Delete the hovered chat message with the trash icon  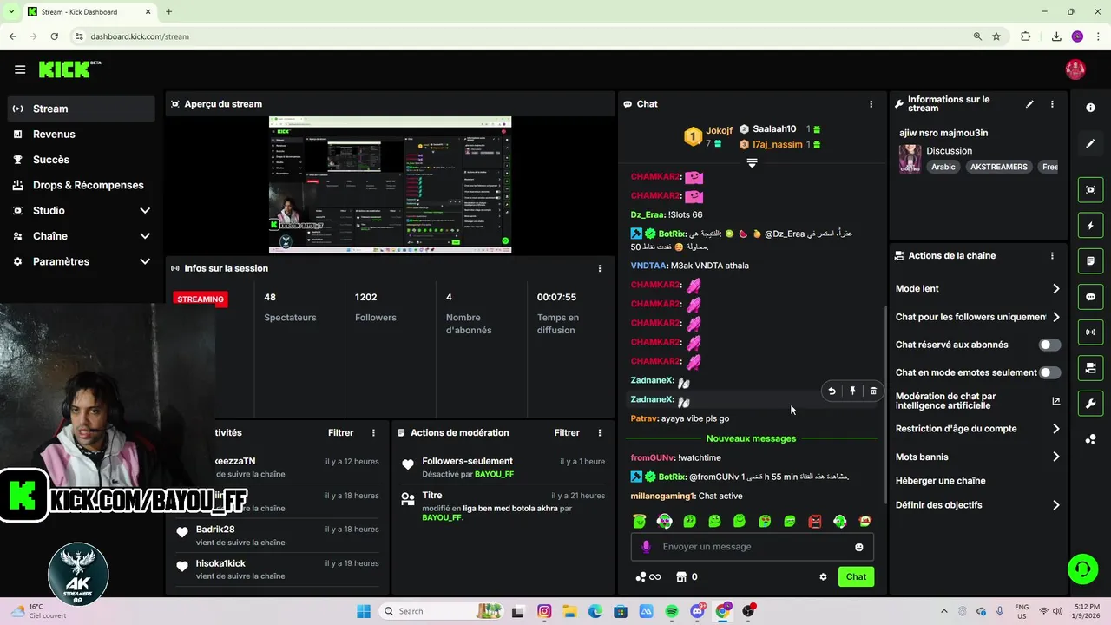point(873,391)
